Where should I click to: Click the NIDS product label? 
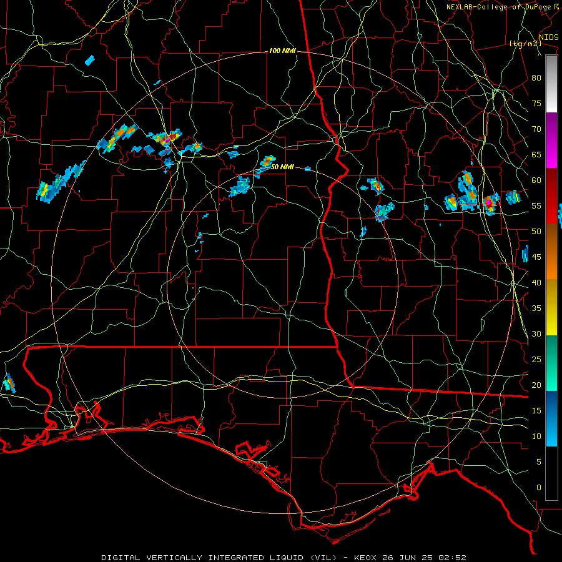pyautogui.click(x=548, y=37)
